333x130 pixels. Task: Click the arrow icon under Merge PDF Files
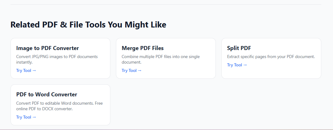(x=140, y=71)
